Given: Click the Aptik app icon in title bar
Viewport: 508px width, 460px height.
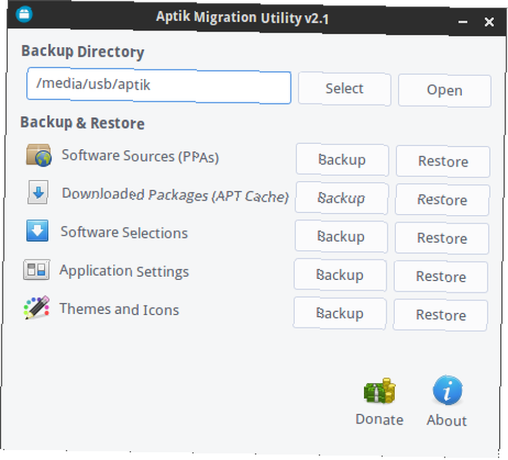Looking at the screenshot, I should click(x=24, y=14).
